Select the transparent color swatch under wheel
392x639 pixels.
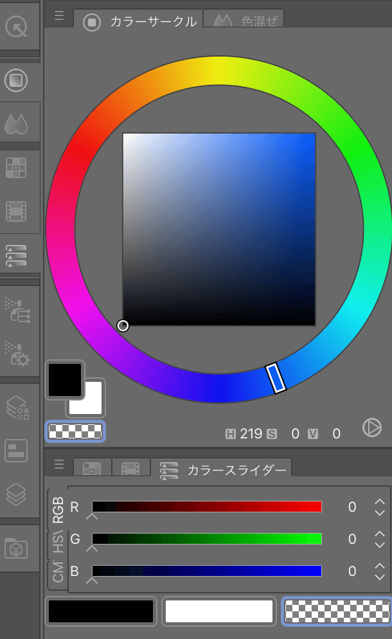75,431
